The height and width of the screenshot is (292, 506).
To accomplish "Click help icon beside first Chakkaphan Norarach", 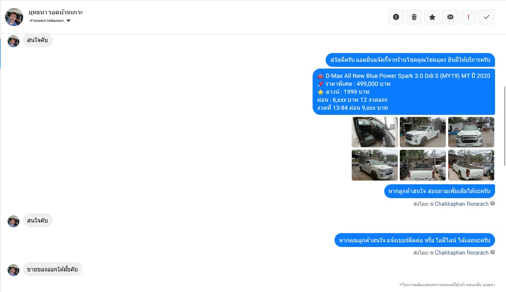I will coord(493,204).
